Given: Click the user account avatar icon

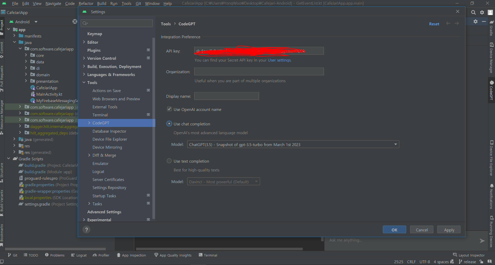Looking at the screenshot, I should tap(490, 12).
